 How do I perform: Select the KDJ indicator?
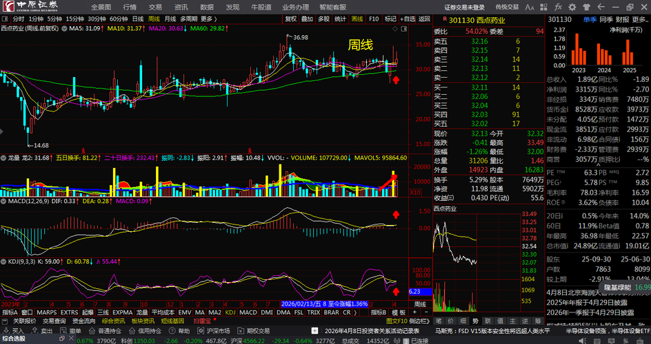(x=230, y=312)
